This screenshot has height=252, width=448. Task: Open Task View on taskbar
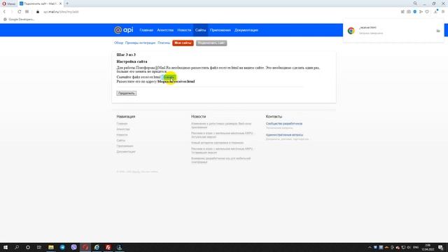coord(39,247)
